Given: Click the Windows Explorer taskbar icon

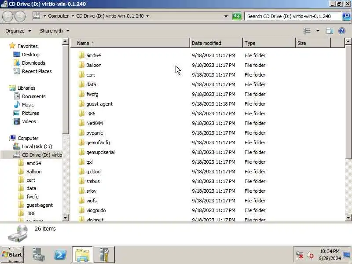Looking at the screenshot, I should [82, 255].
